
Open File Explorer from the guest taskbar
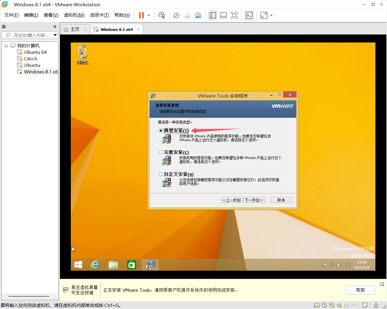click(113, 264)
